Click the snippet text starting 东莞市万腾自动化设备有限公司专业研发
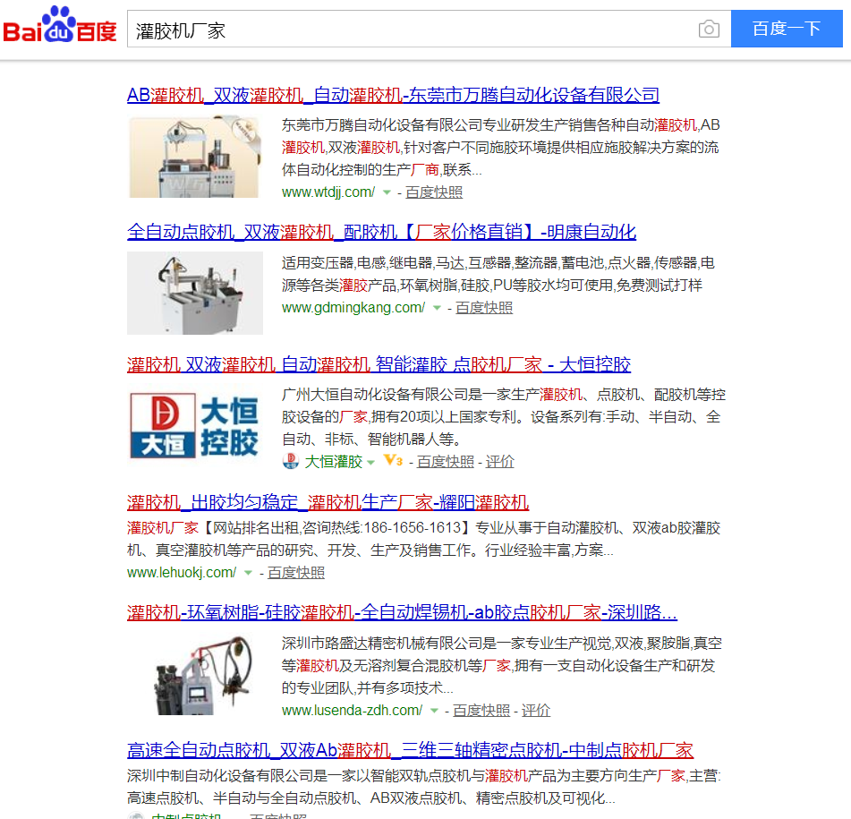Screen dimensions: 851x819 click(x=500, y=148)
